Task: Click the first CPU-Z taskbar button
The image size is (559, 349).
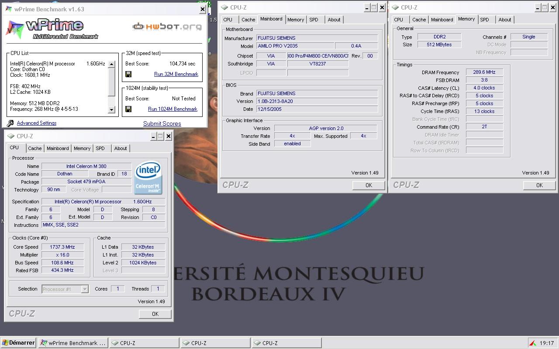Action: click(144, 343)
